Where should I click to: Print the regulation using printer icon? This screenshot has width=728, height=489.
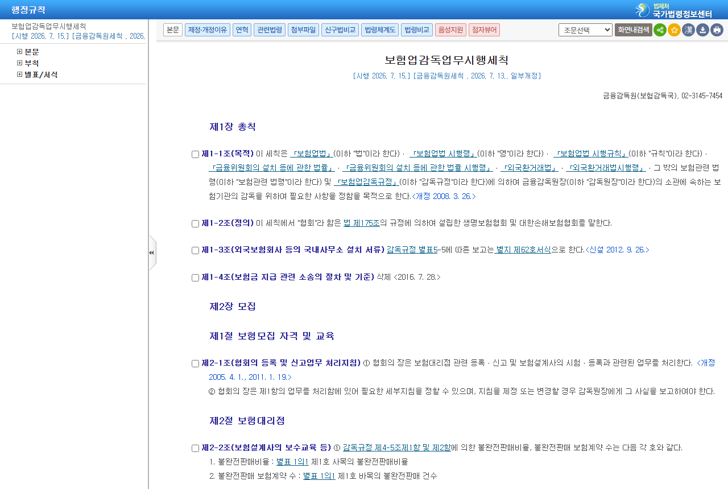(717, 30)
